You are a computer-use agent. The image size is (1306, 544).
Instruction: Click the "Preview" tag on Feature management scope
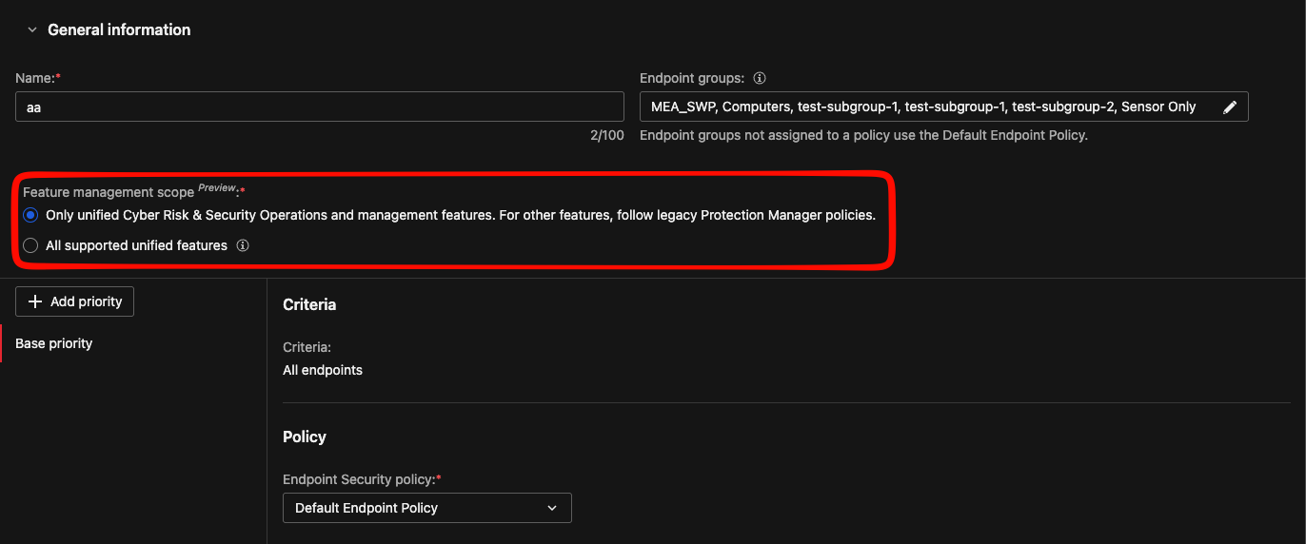pos(216,188)
